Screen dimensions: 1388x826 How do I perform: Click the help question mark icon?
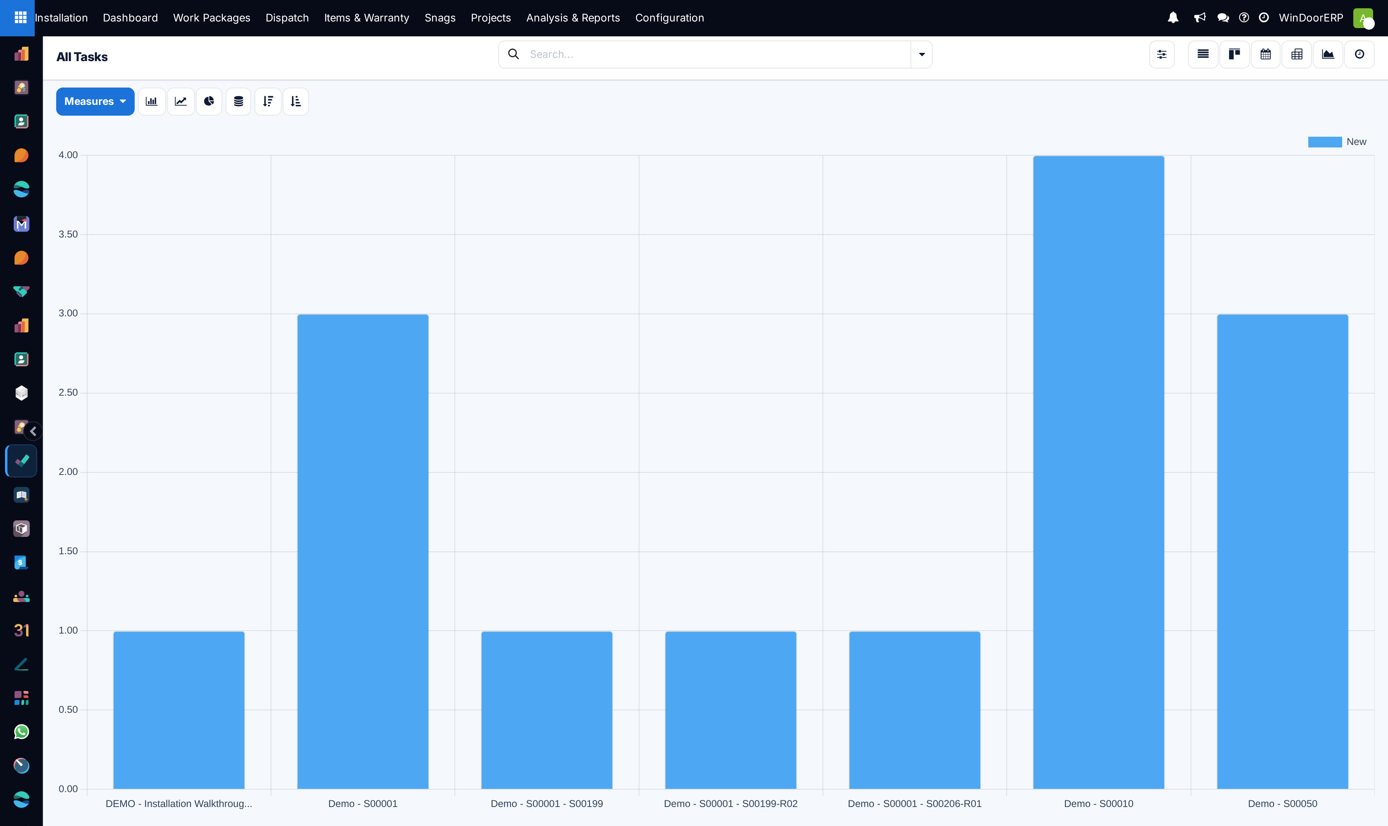click(x=1244, y=18)
